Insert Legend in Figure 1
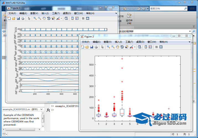The height and width of the screenshot is (138, 198). point(77,18)
